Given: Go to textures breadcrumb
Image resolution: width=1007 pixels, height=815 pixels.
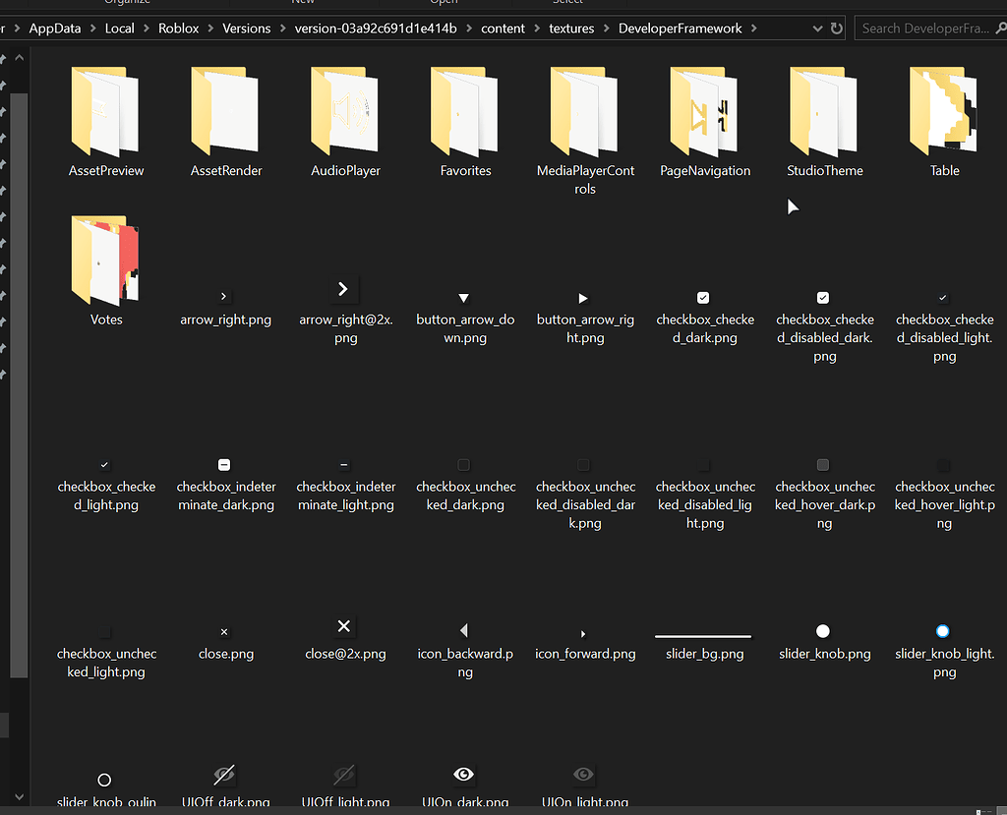Looking at the screenshot, I should pos(571,29).
